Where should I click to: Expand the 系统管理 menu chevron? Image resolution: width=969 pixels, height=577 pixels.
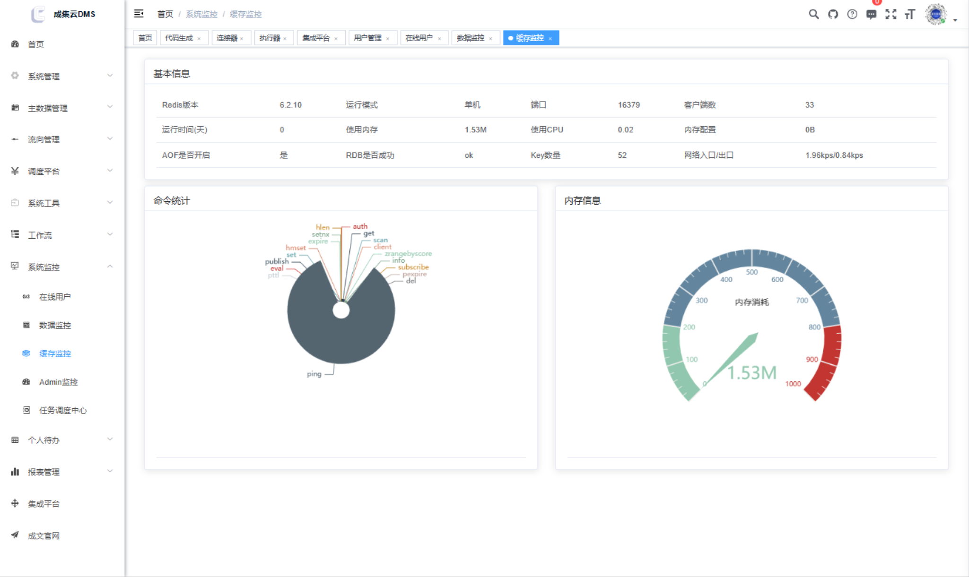(x=110, y=76)
